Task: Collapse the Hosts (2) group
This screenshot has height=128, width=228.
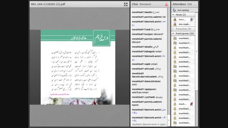Action: coord(173,15)
